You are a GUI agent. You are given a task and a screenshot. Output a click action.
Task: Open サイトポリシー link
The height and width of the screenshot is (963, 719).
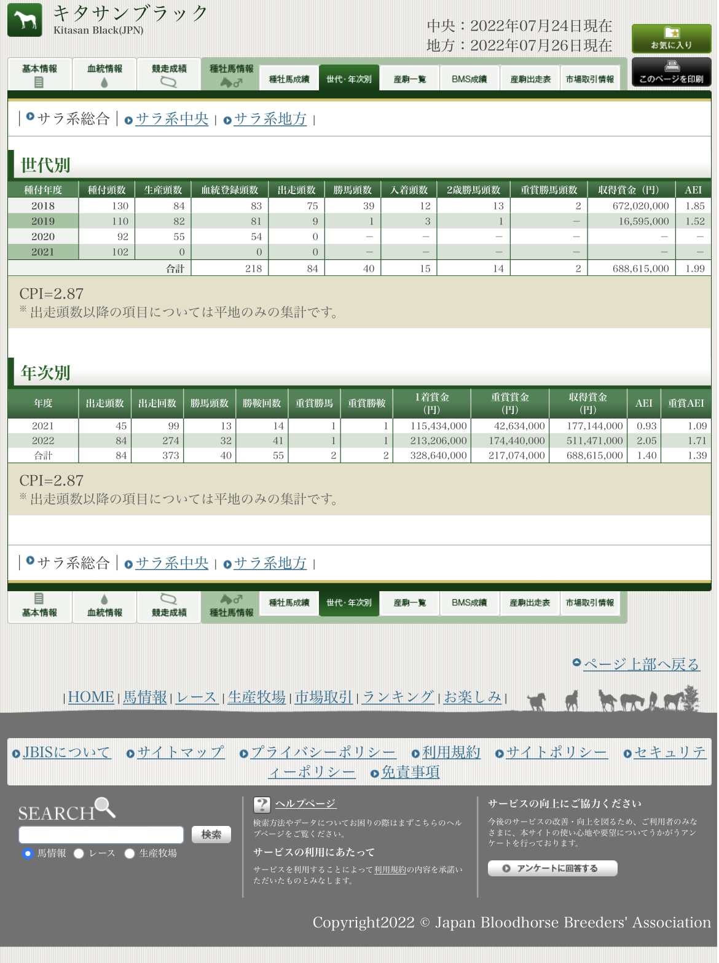tap(557, 752)
